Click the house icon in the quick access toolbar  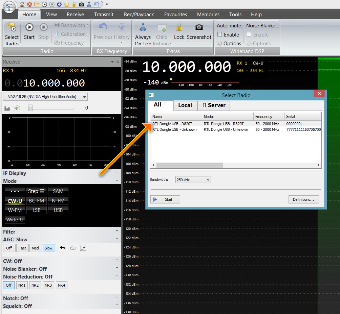pyautogui.click(x=22, y=4)
